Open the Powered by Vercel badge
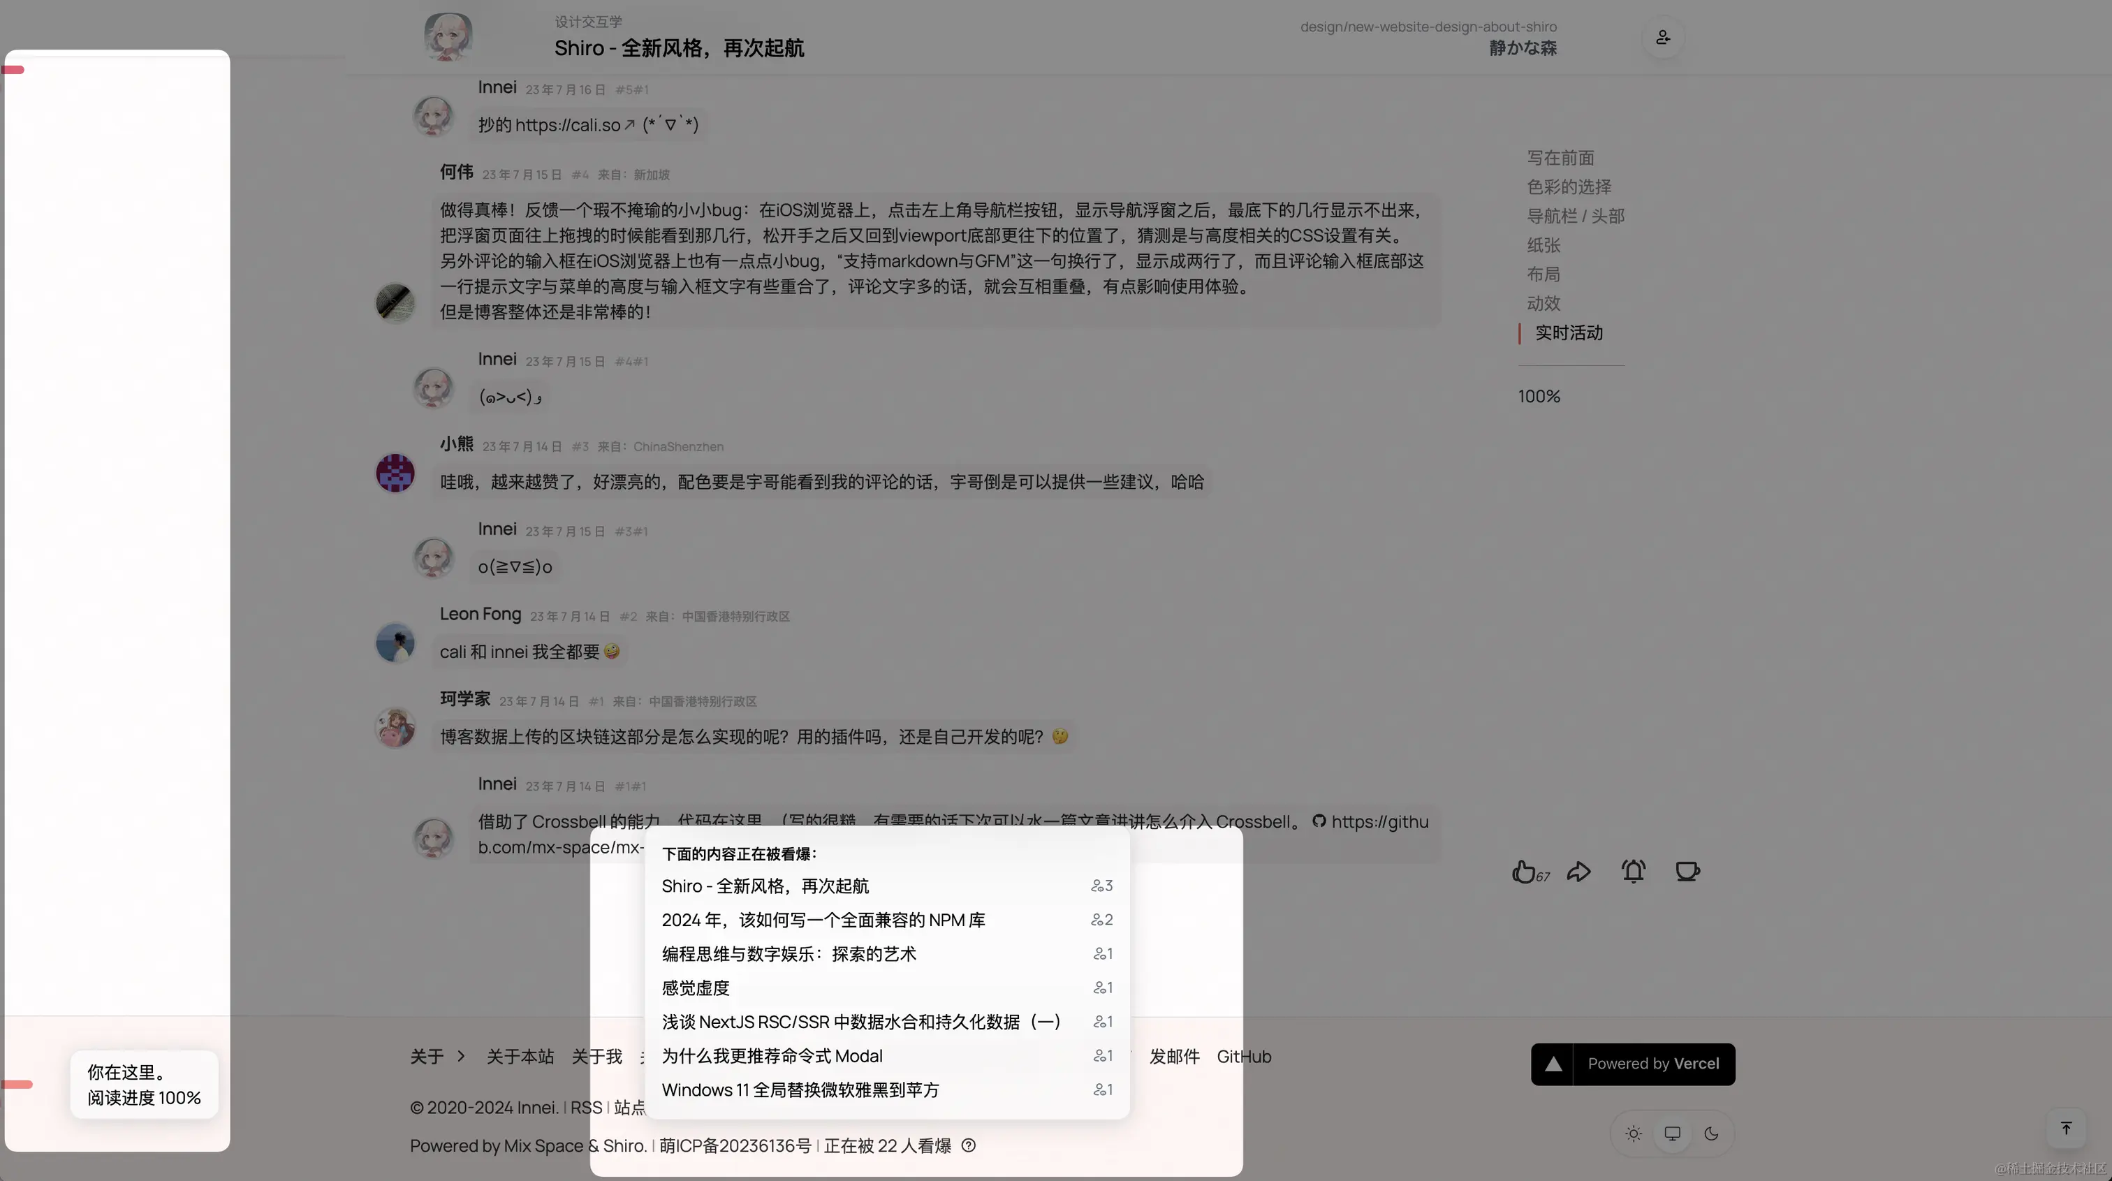 1633,1064
